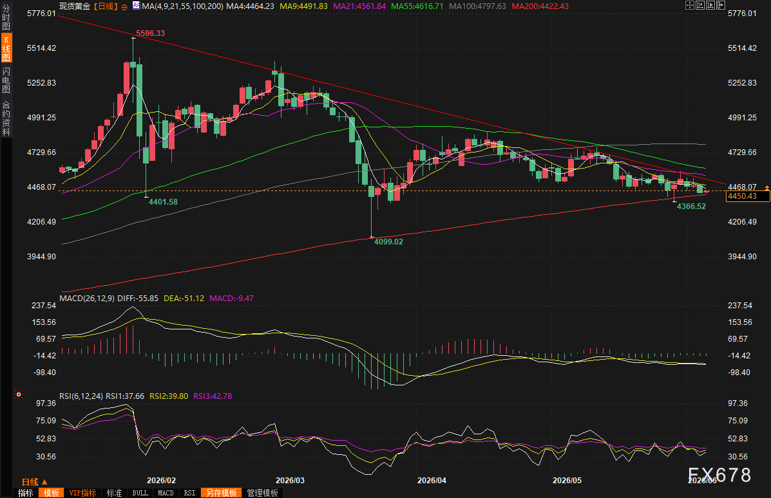Click the 237.54 MACD left axis value
The width and height of the screenshot is (771, 498).
click(44, 306)
